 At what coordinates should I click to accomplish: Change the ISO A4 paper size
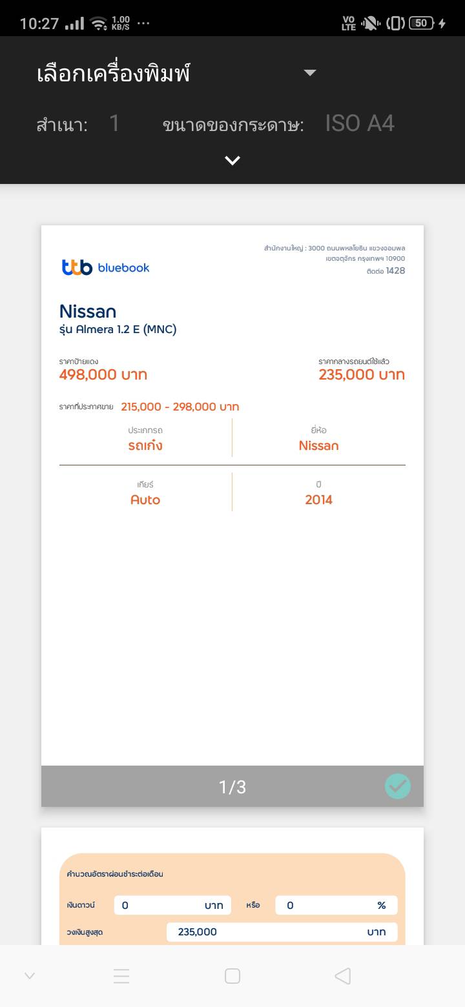[x=360, y=123]
